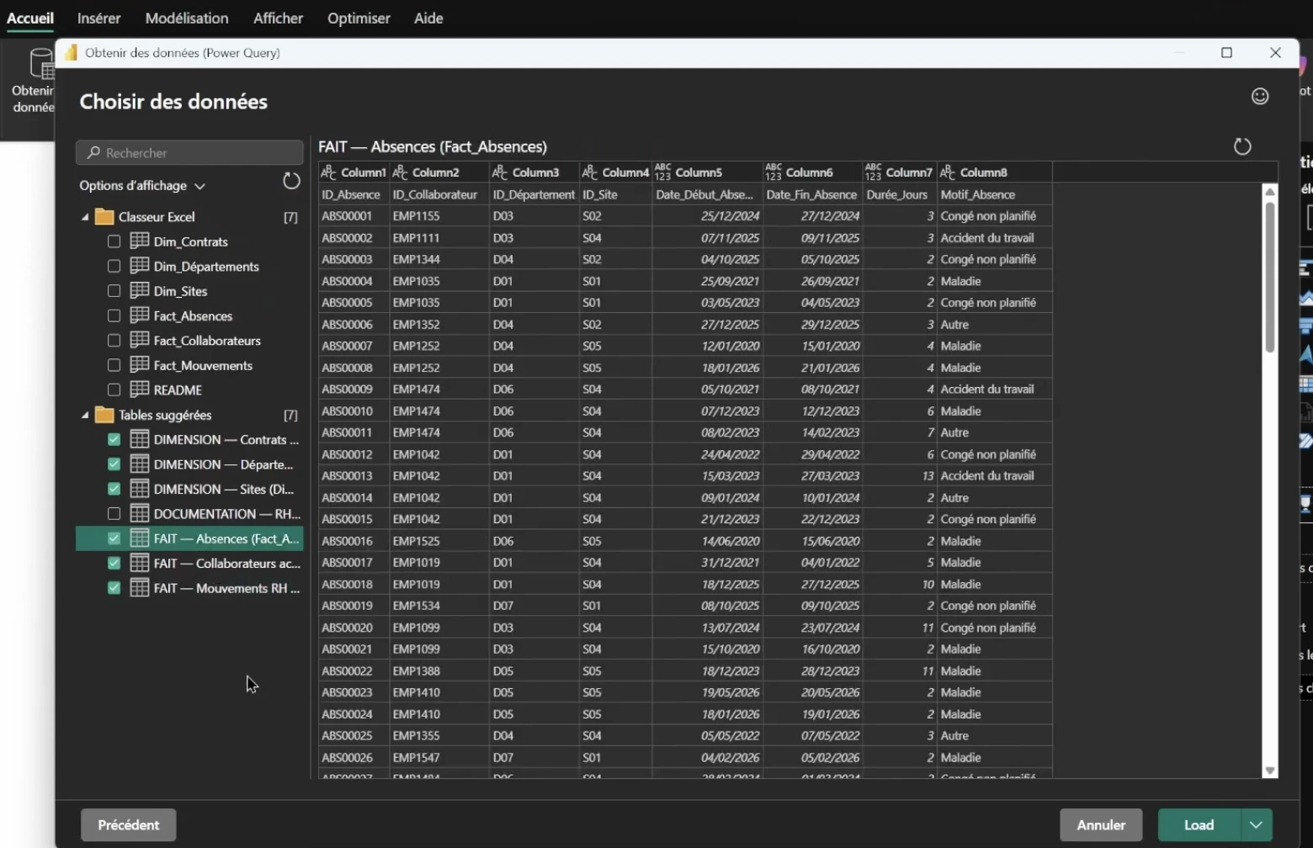
Task: Click the Rechercher search field
Action: click(x=189, y=152)
